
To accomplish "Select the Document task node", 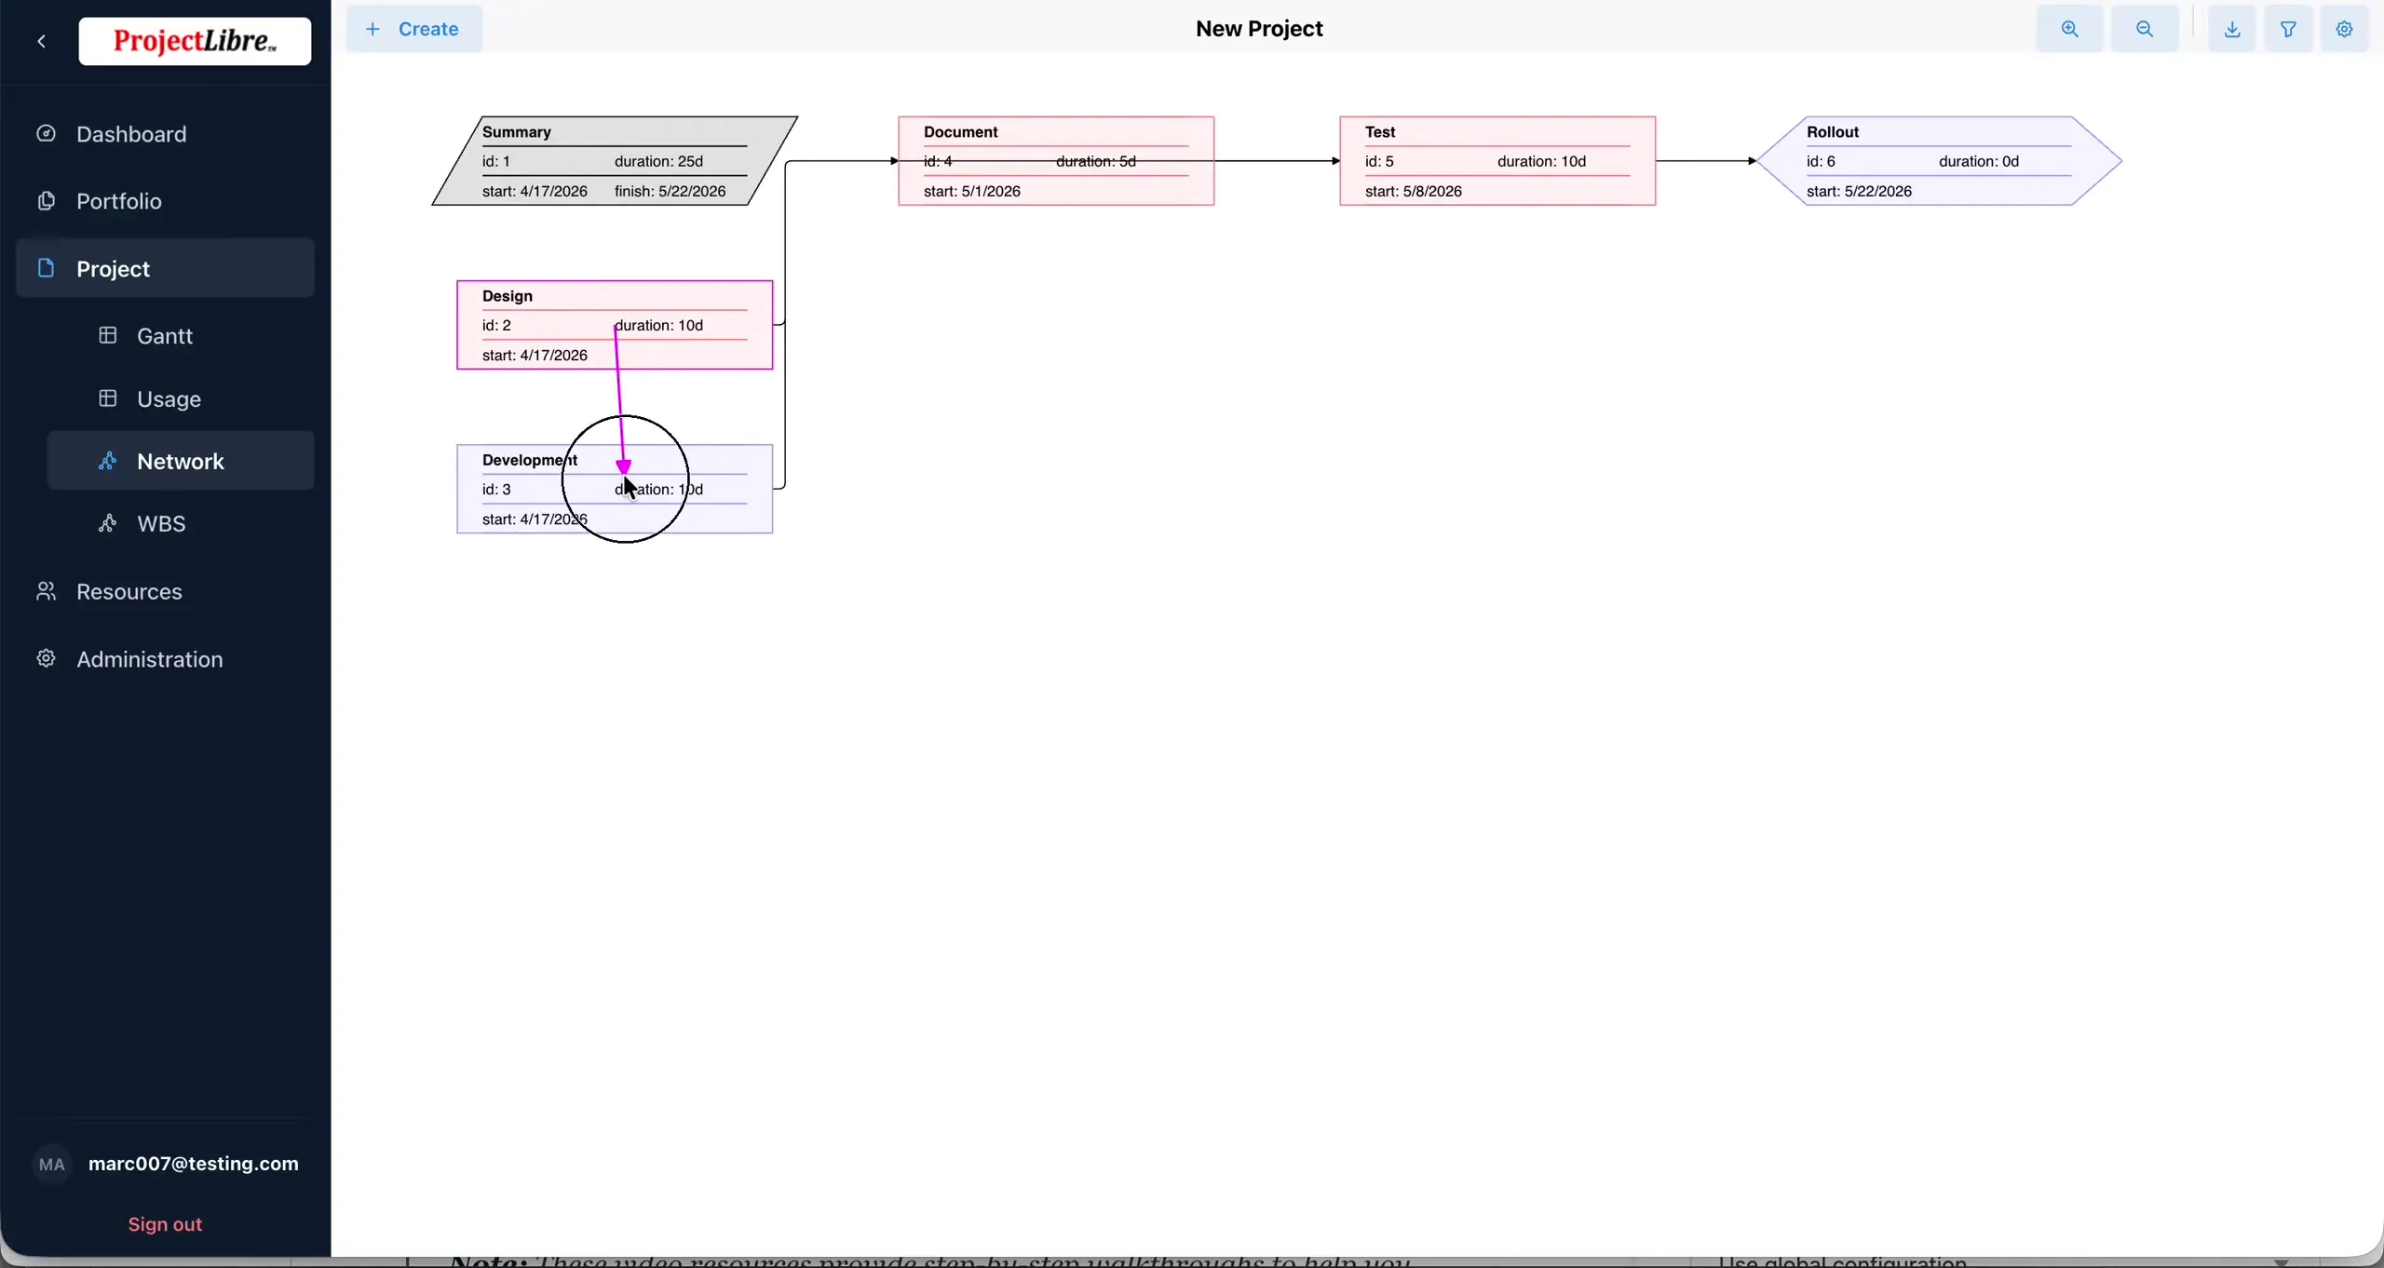I will pyautogui.click(x=1056, y=161).
